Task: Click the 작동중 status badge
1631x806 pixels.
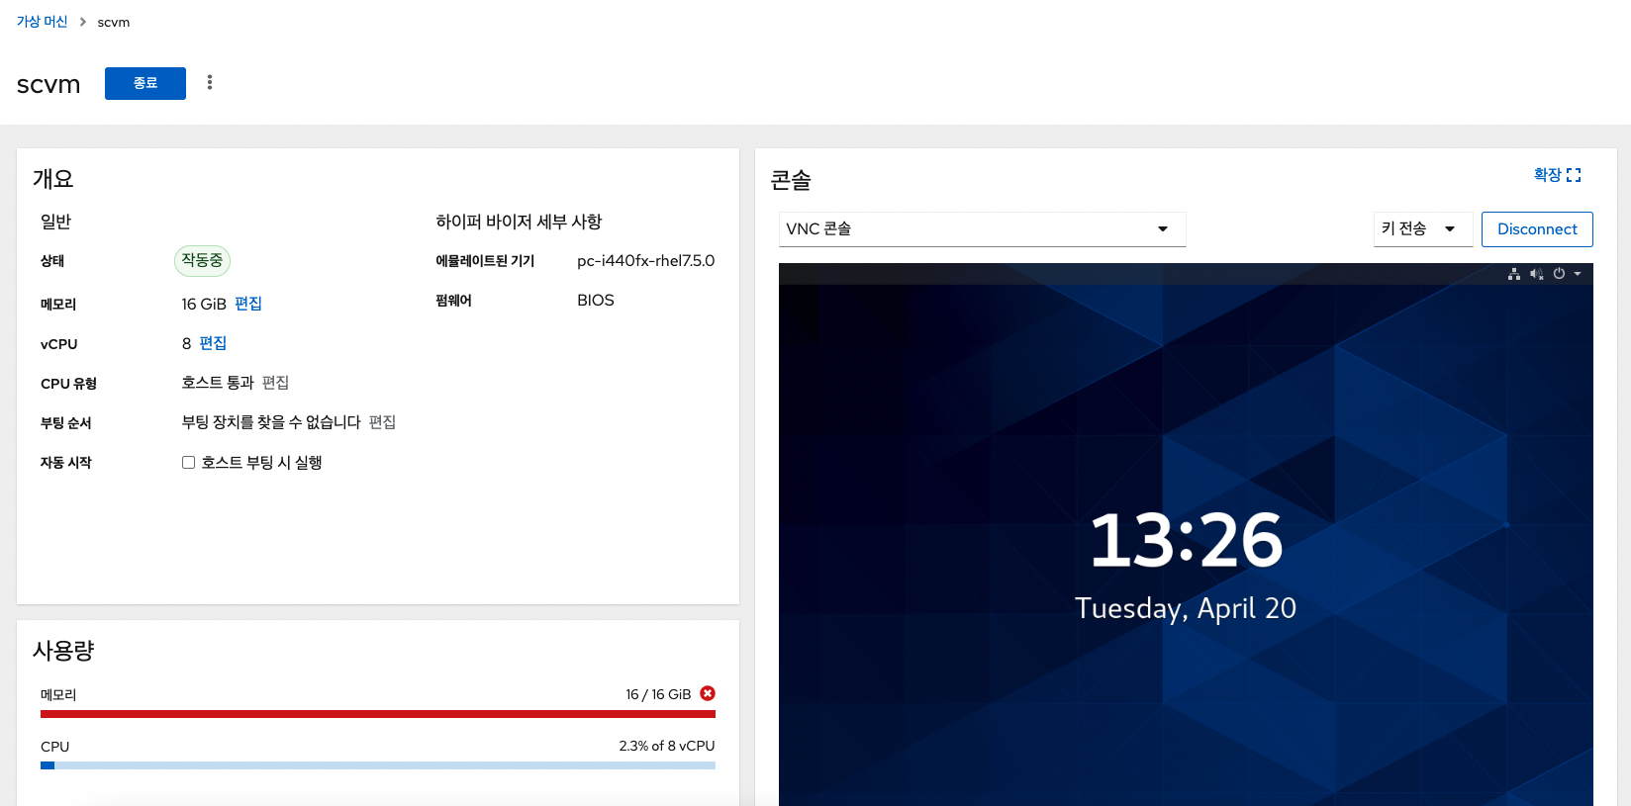Action: click(x=202, y=260)
